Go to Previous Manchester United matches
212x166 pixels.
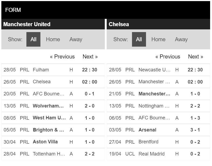pos(62,57)
